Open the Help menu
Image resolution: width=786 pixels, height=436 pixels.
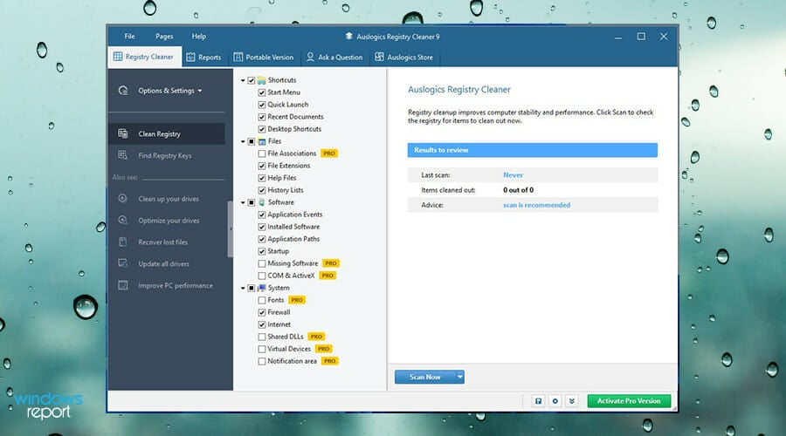click(x=198, y=36)
